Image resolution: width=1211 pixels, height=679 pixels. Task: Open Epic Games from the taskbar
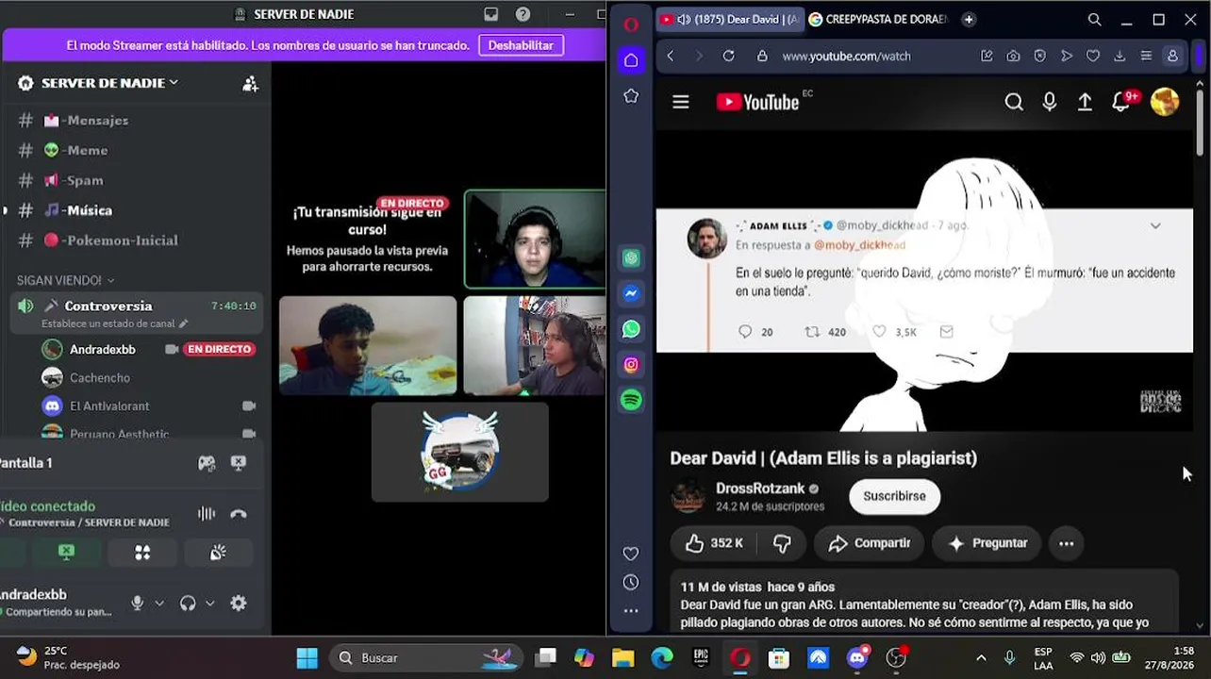coord(700,657)
